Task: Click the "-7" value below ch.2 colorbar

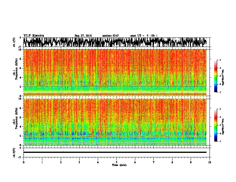Action: point(220,141)
